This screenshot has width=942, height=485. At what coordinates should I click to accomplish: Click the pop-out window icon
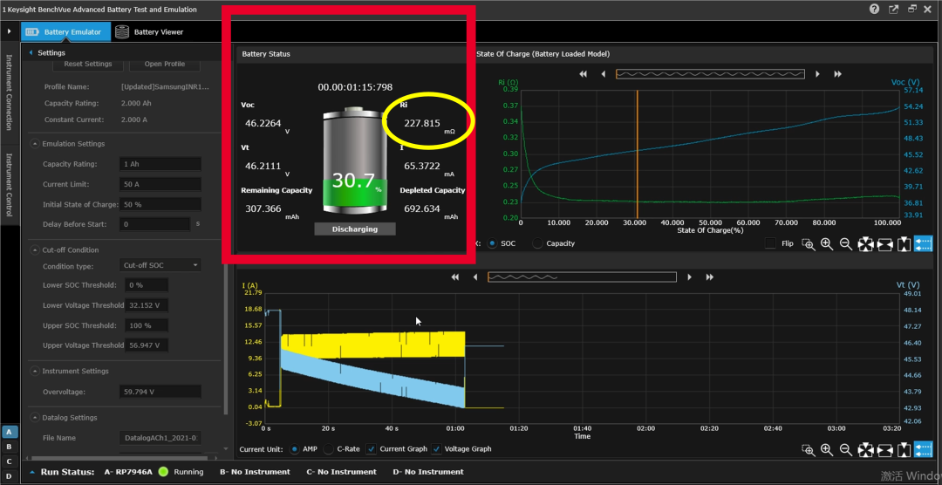click(x=894, y=9)
